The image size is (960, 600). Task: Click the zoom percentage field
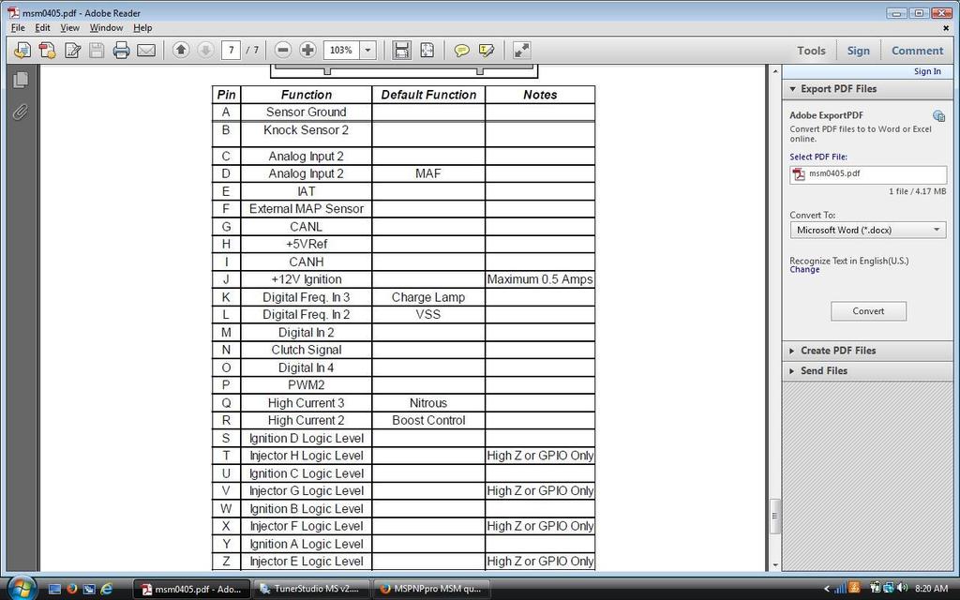coord(341,51)
